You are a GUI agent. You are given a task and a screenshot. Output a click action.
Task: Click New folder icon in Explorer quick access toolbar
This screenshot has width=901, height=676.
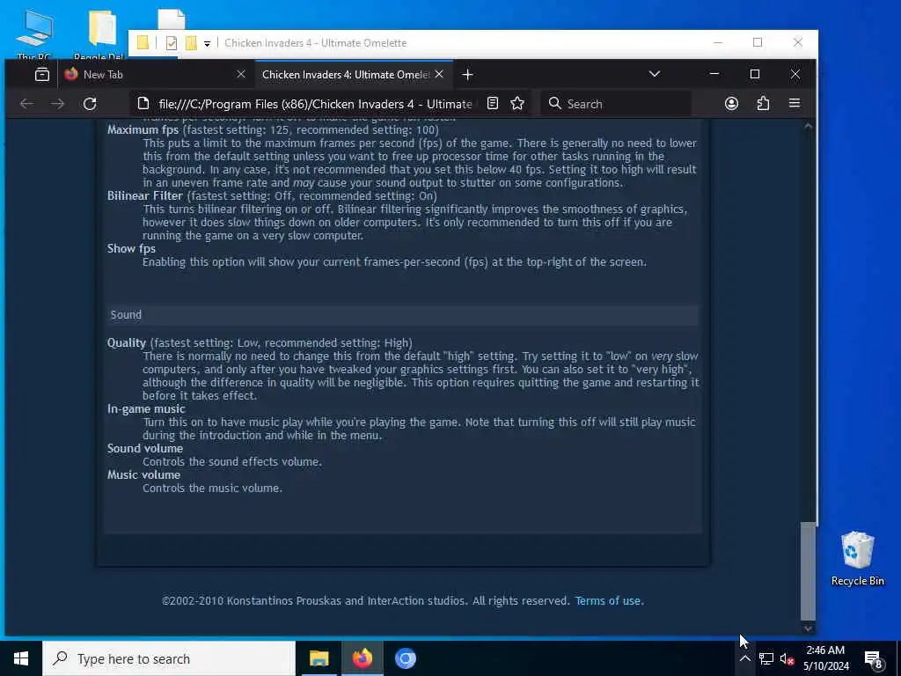(x=191, y=42)
